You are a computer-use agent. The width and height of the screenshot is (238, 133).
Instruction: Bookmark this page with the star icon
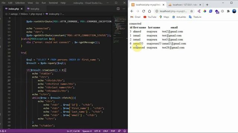click(192, 11)
